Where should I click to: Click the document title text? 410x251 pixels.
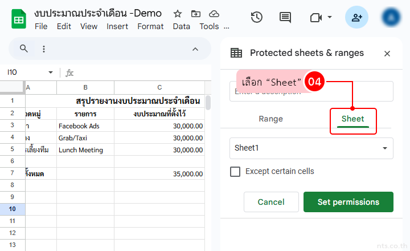[98, 13]
